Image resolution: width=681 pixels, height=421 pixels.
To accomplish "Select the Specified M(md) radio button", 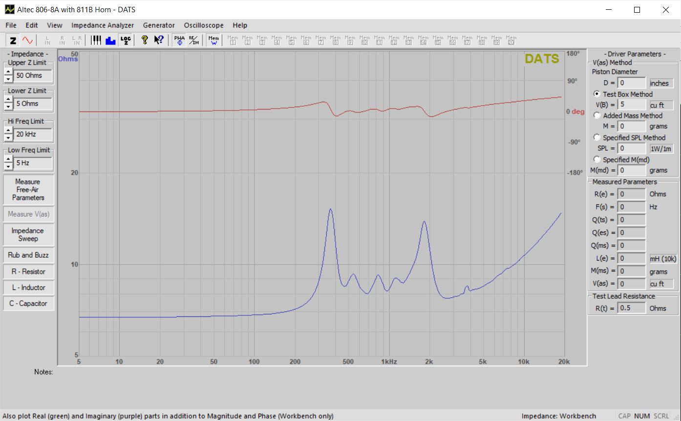I will 597,159.
